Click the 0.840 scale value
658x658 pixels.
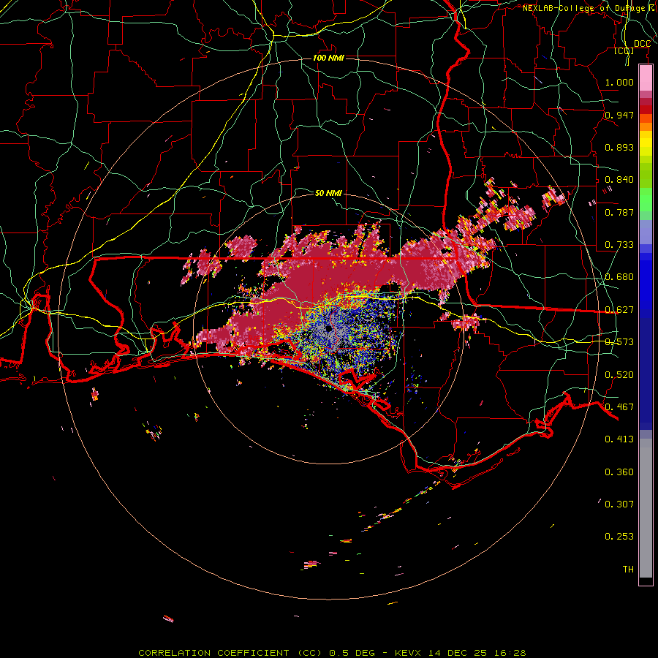click(619, 180)
